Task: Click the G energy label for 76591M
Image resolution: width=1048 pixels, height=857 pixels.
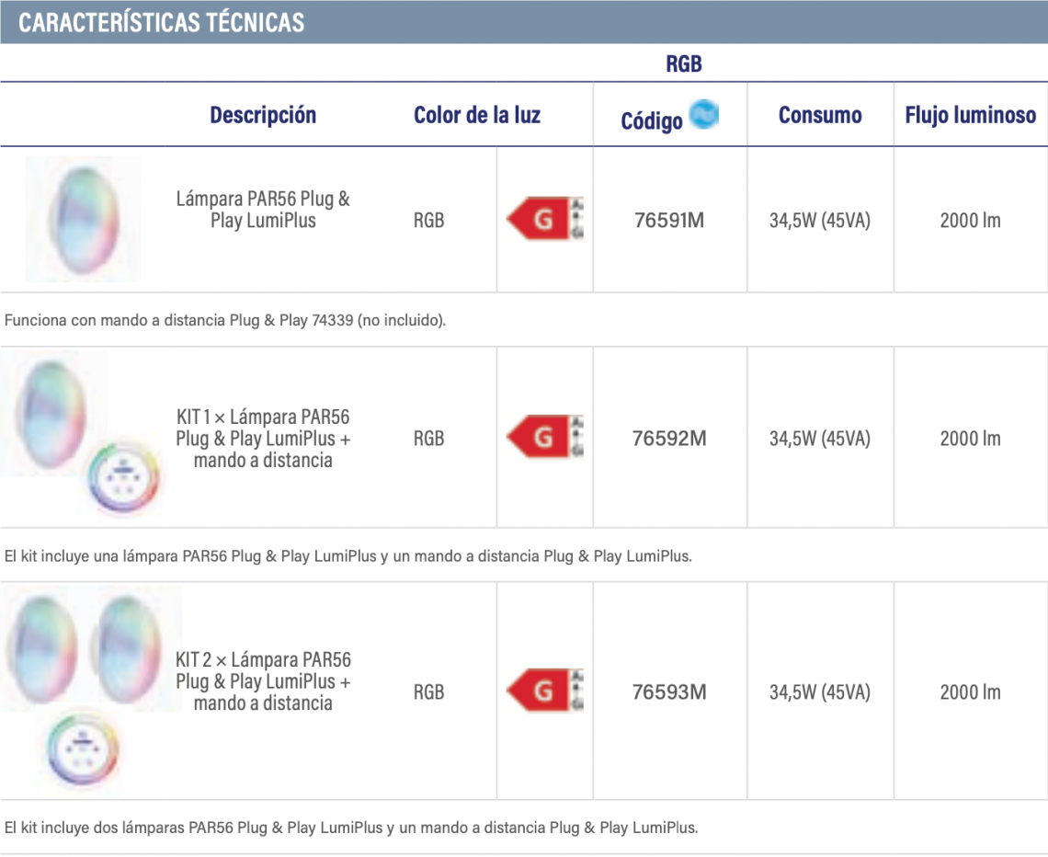Action: click(x=545, y=219)
